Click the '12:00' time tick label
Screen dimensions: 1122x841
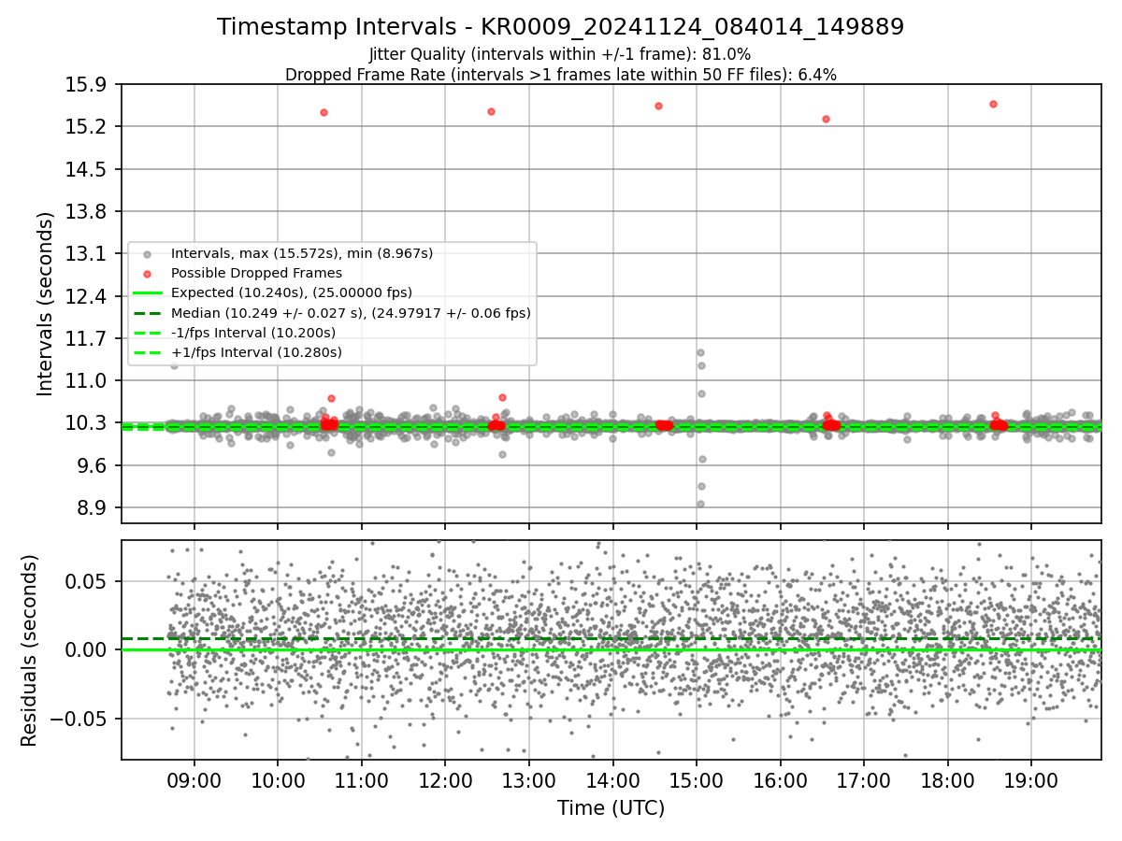tap(445, 781)
